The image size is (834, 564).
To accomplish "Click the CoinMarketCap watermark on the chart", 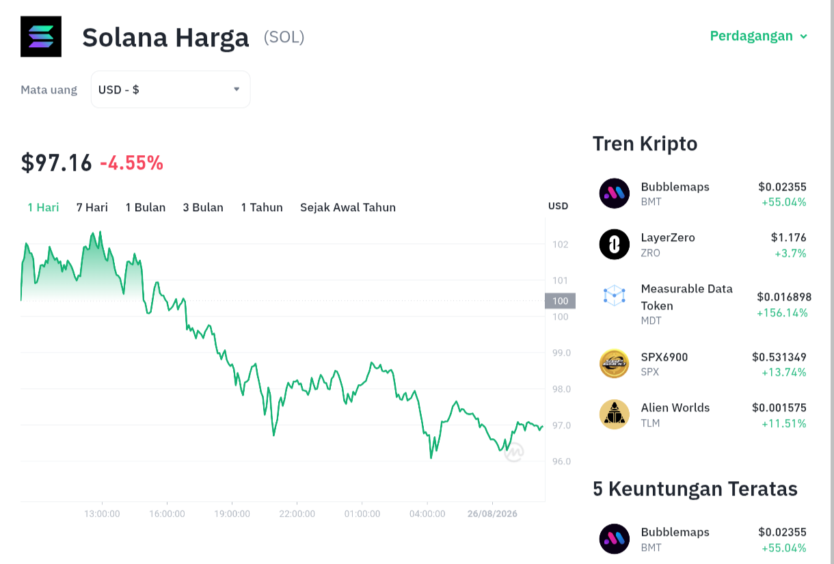I will [514, 452].
